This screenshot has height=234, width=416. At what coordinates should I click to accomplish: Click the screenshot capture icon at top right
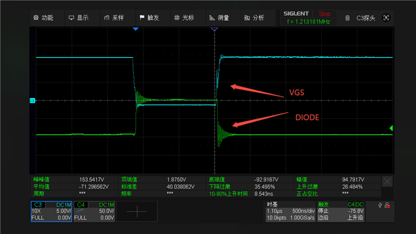(x=386, y=18)
